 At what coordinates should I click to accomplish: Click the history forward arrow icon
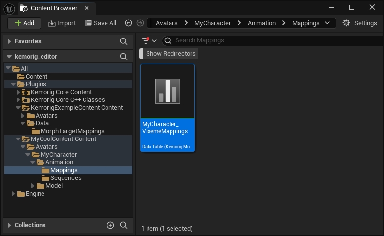point(140,23)
